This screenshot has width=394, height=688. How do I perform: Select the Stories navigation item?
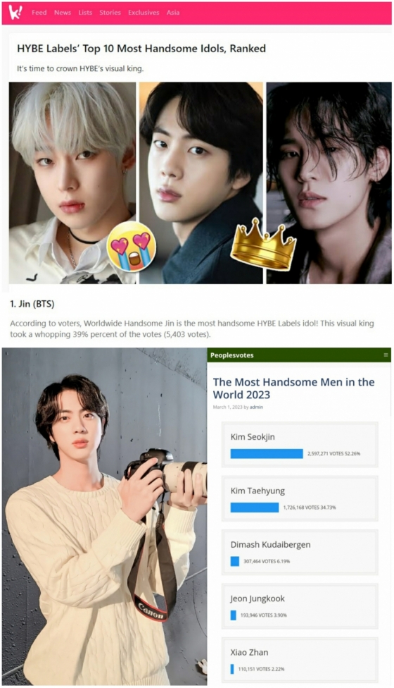point(110,13)
